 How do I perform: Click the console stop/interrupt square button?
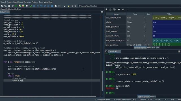point(179,52)
